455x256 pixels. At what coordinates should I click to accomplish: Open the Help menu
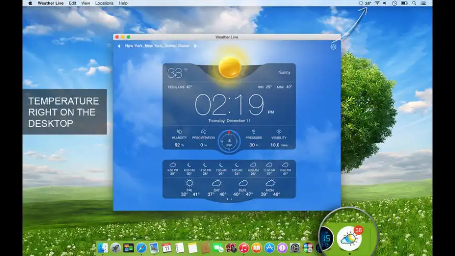click(123, 3)
